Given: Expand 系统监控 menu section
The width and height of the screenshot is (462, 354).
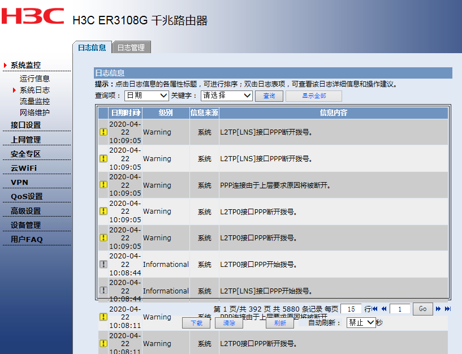Looking at the screenshot, I should [x=25, y=65].
